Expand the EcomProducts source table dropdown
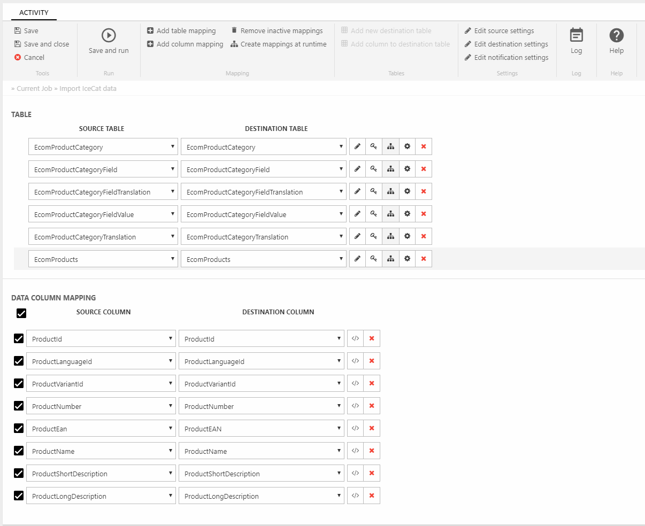The height and width of the screenshot is (526, 645). pyautogui.click(x=103, y=259)
